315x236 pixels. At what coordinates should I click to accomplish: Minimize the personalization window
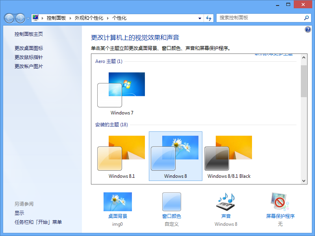tap(278, 5)
